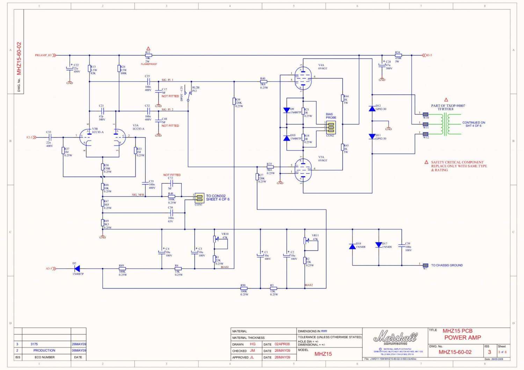
Task: Click the 'SIG_PI_2' net label
Action: point(167,109)
